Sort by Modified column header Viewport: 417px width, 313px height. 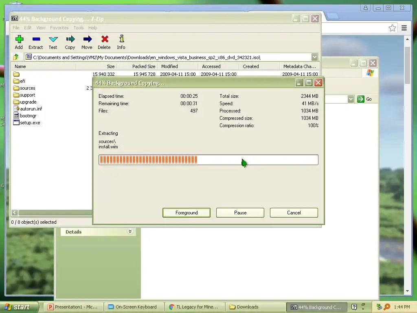pyautogui.click(x=178, y=66)
